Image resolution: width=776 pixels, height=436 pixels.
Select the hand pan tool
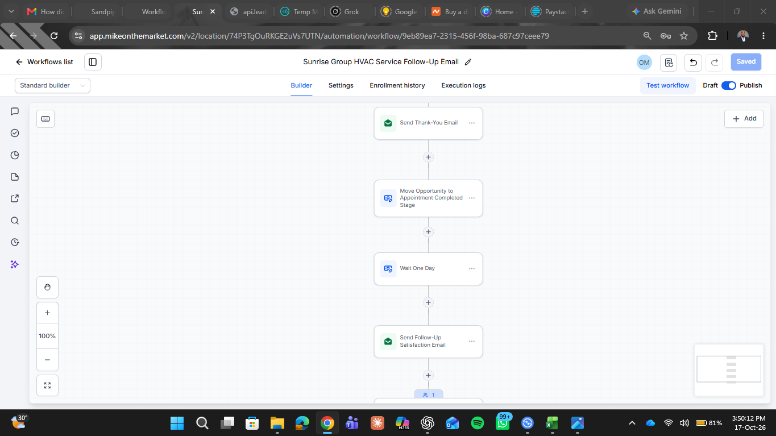[47, 287]
